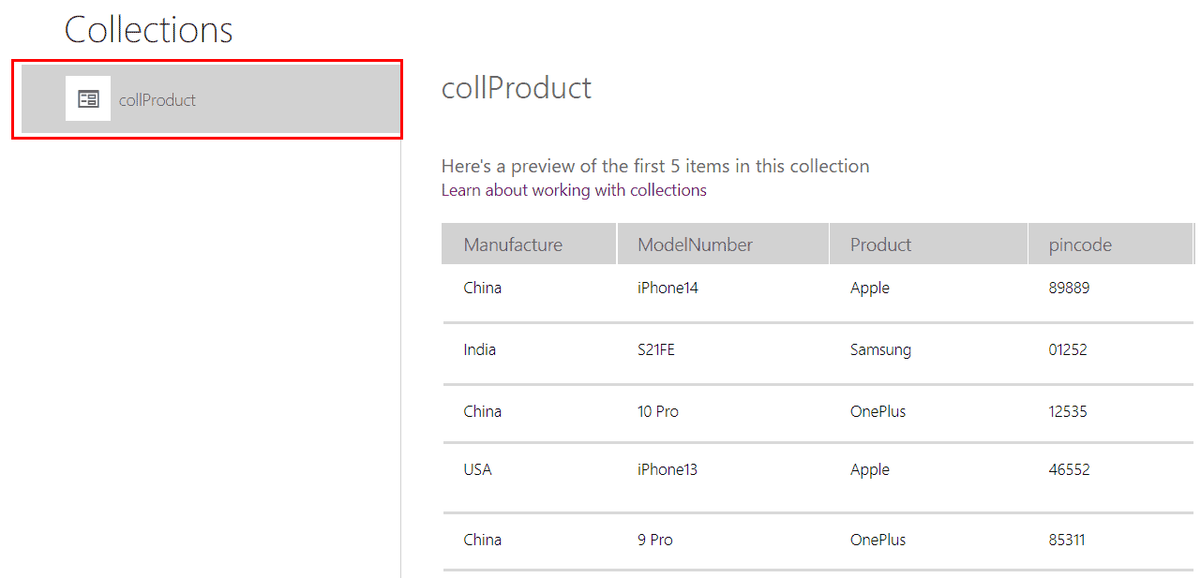Select the 9 Pro model cell
The width and height of the screenshot is (1201, 578).
[655, 540]
